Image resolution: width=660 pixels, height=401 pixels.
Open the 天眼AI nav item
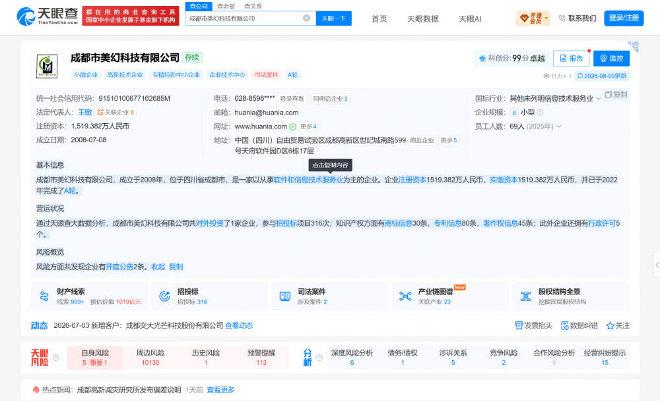pyautogui.click(x=470, y=18)
